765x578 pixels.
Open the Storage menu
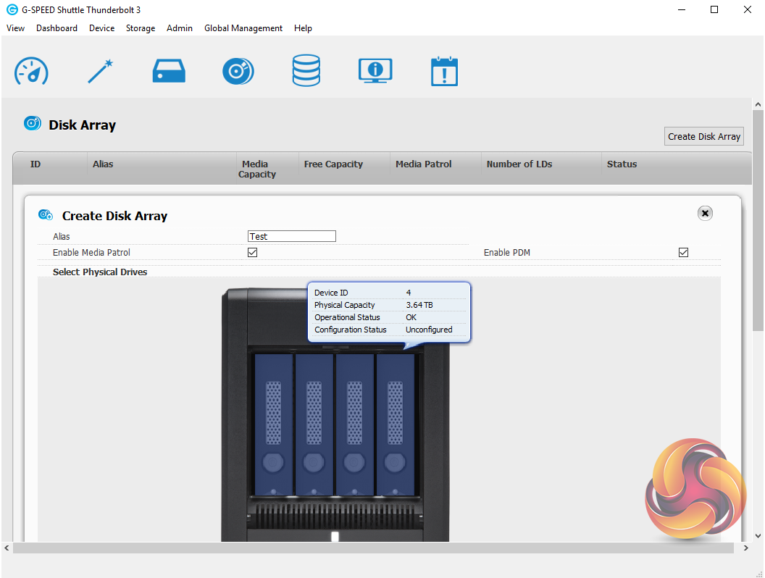coord(141,28)
